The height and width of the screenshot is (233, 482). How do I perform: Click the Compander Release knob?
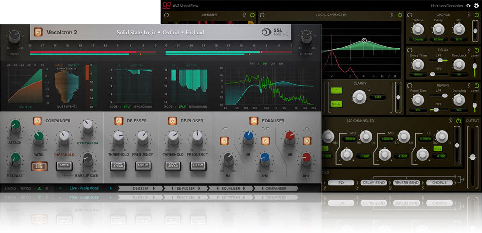(15, 158)
